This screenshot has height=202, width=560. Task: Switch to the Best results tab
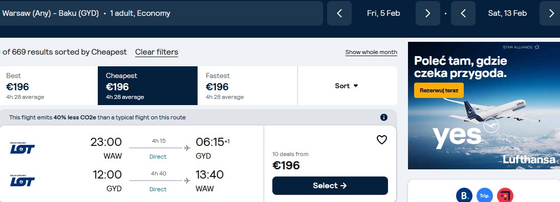49,86
